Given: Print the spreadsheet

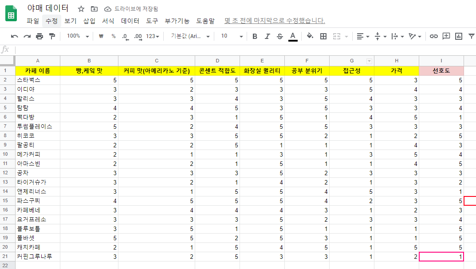Looking at the screenshot, I should (x=39, y=36).
